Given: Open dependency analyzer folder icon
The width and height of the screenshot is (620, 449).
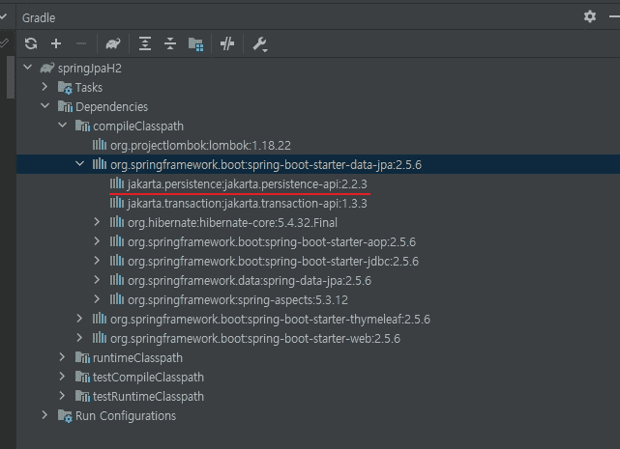Looking at the screenshot, I should pyautogui.click(x=195, y=43).
